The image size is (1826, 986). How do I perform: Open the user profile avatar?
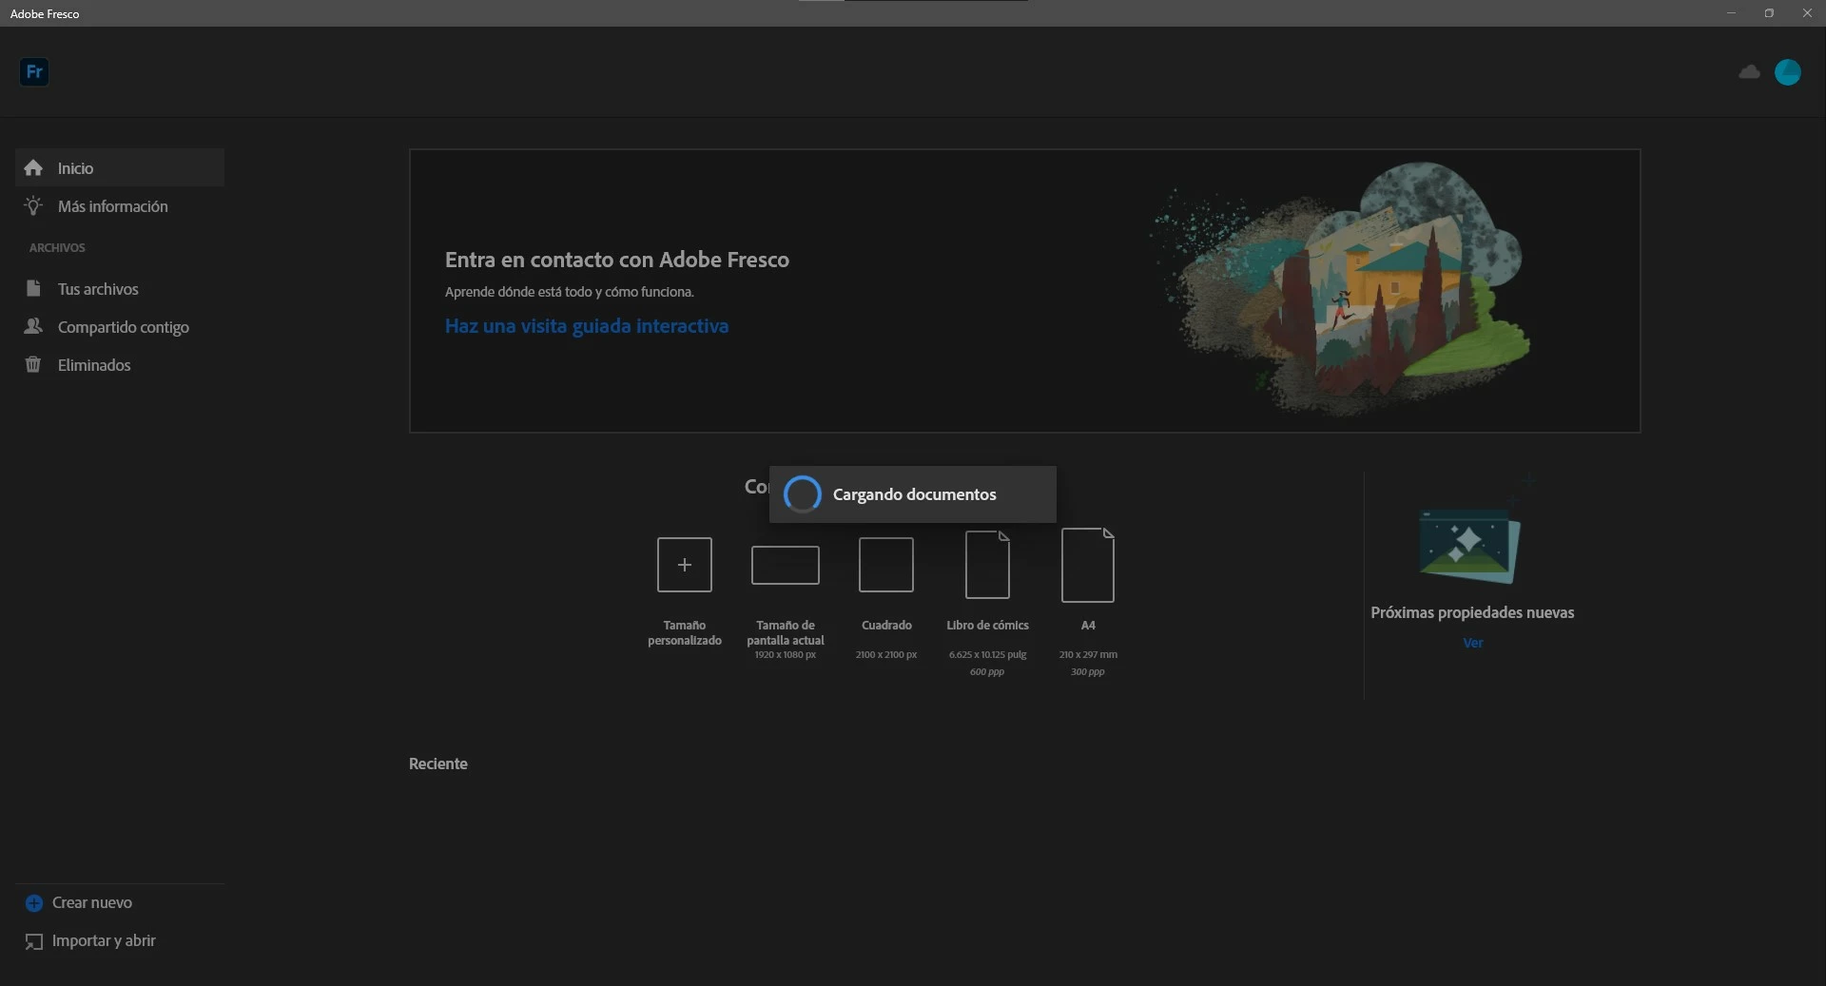[1788, 72]
